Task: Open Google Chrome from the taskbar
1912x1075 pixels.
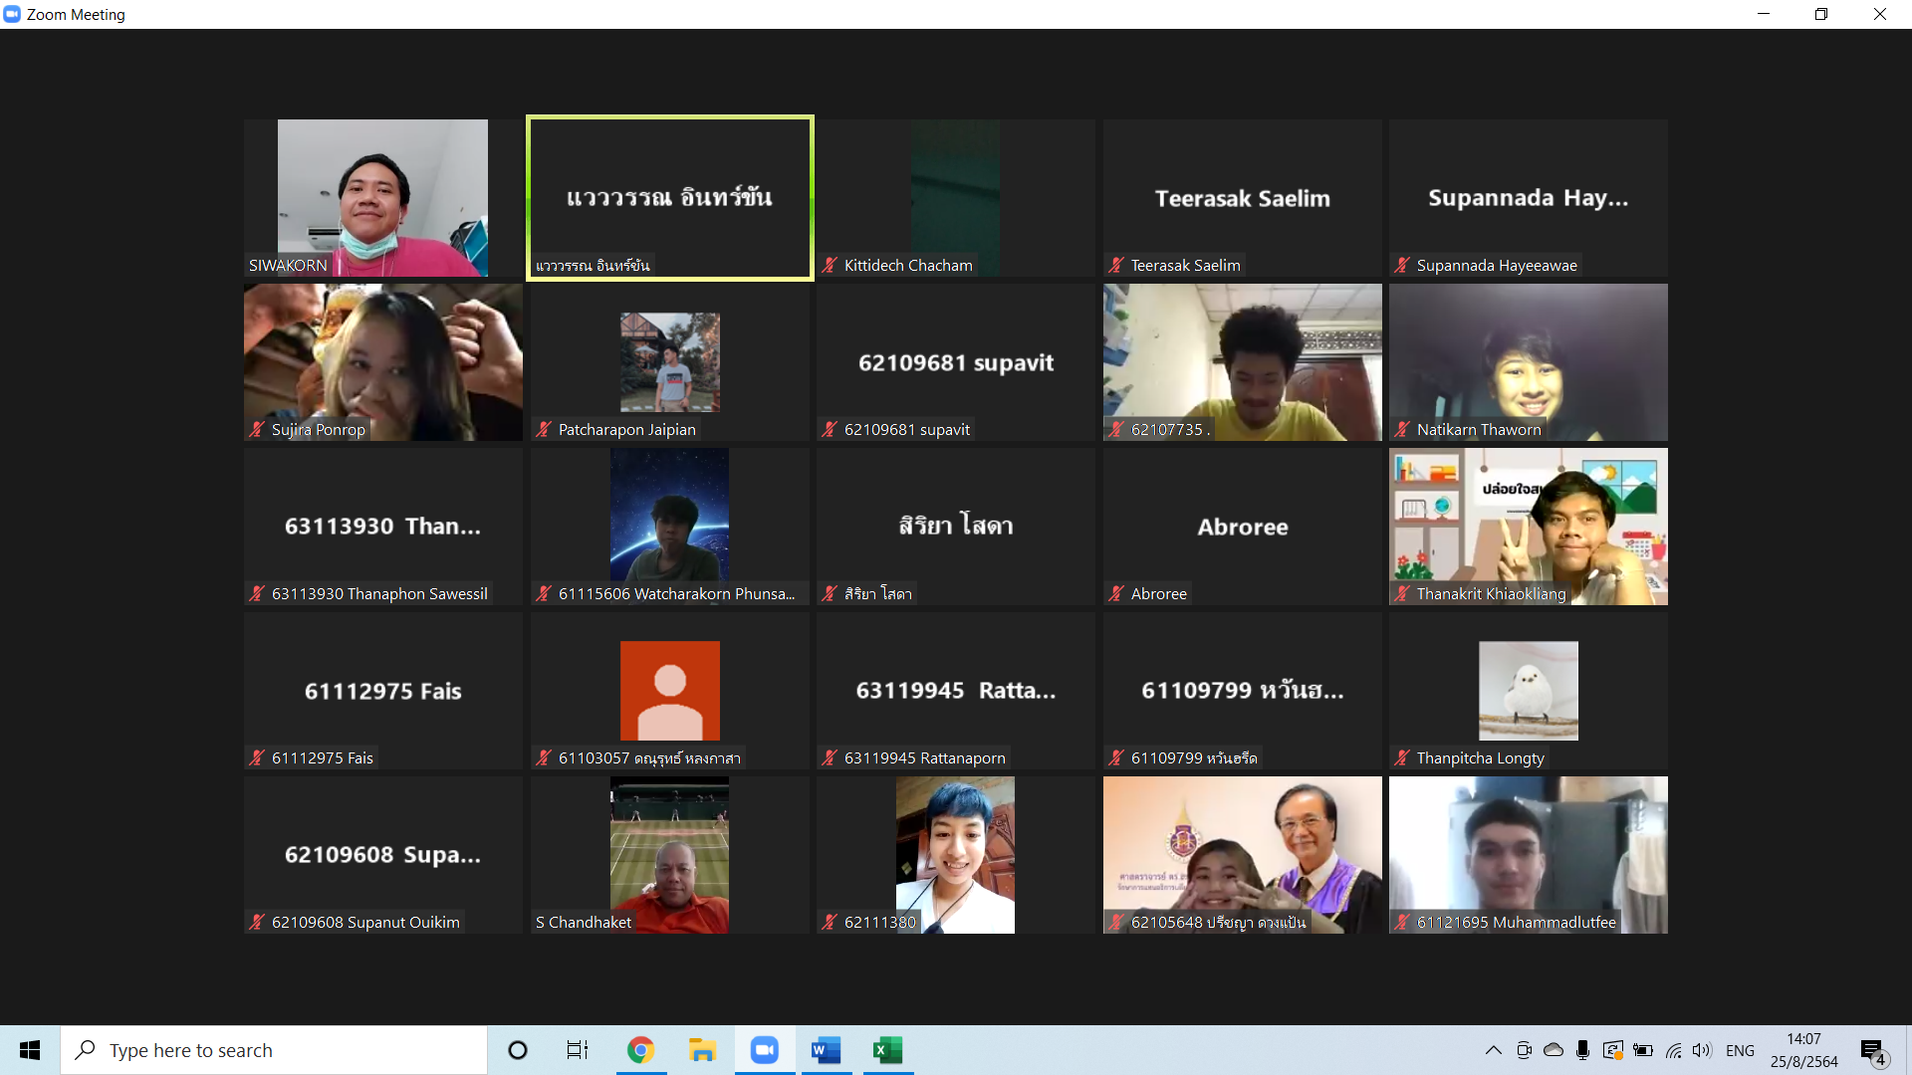Action: [x=640, y=1050]
